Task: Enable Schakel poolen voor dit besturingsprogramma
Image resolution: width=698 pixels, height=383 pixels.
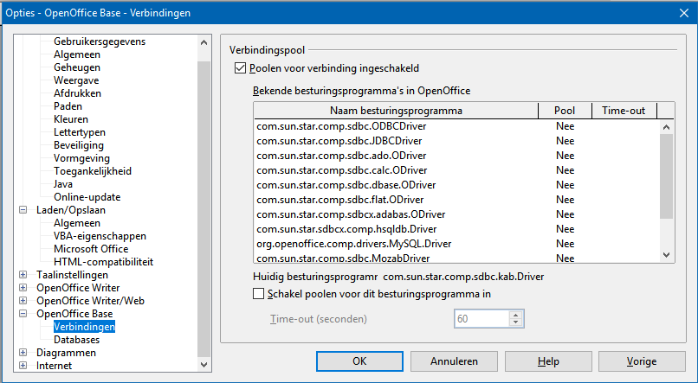Action: 258,294
